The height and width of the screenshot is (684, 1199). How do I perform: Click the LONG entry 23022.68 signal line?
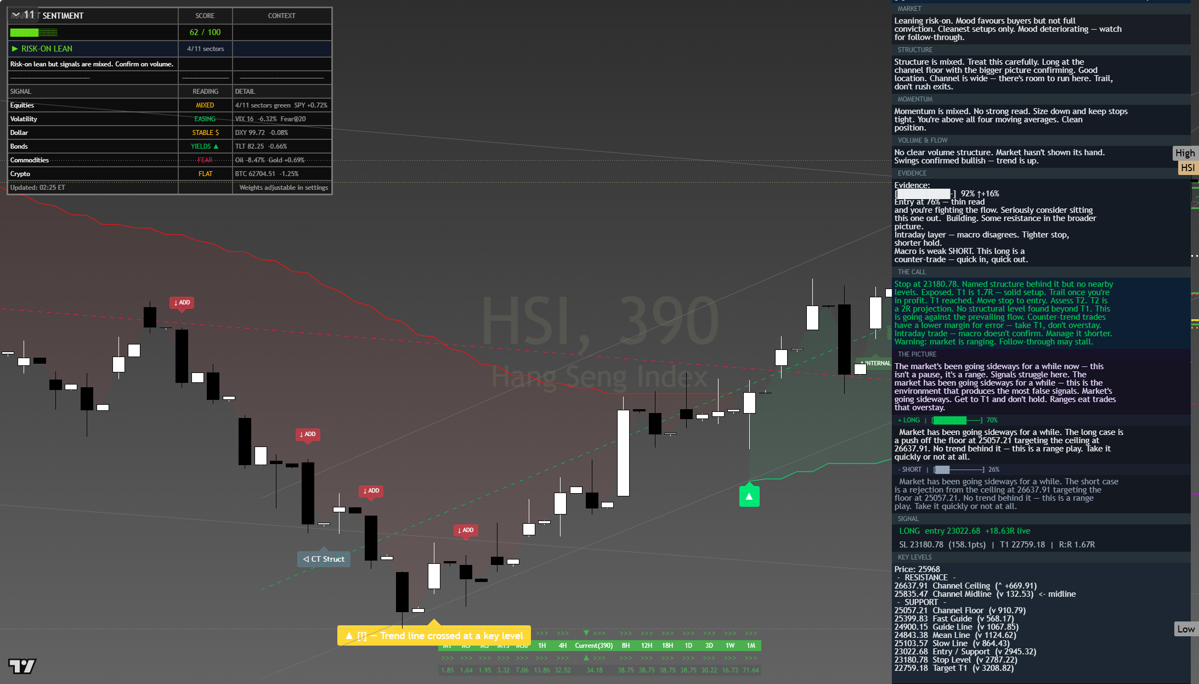tap(964, 531)
